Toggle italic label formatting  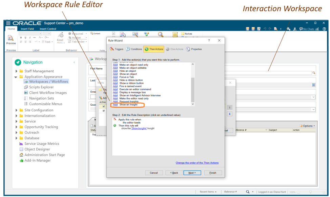(30, 38)
